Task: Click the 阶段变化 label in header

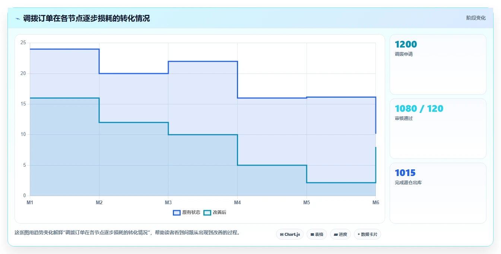Action: [x=476, y=18]
